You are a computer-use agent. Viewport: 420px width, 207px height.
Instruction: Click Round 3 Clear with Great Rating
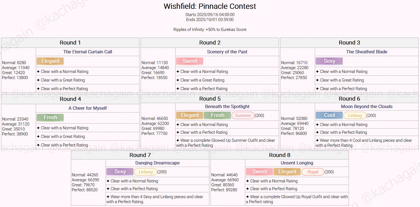click(x=342, y=80)
